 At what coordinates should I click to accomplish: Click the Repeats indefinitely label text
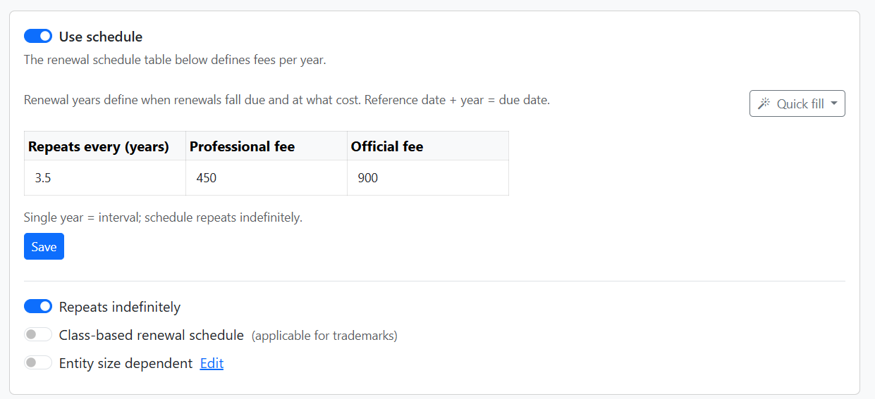coord(120,307)
